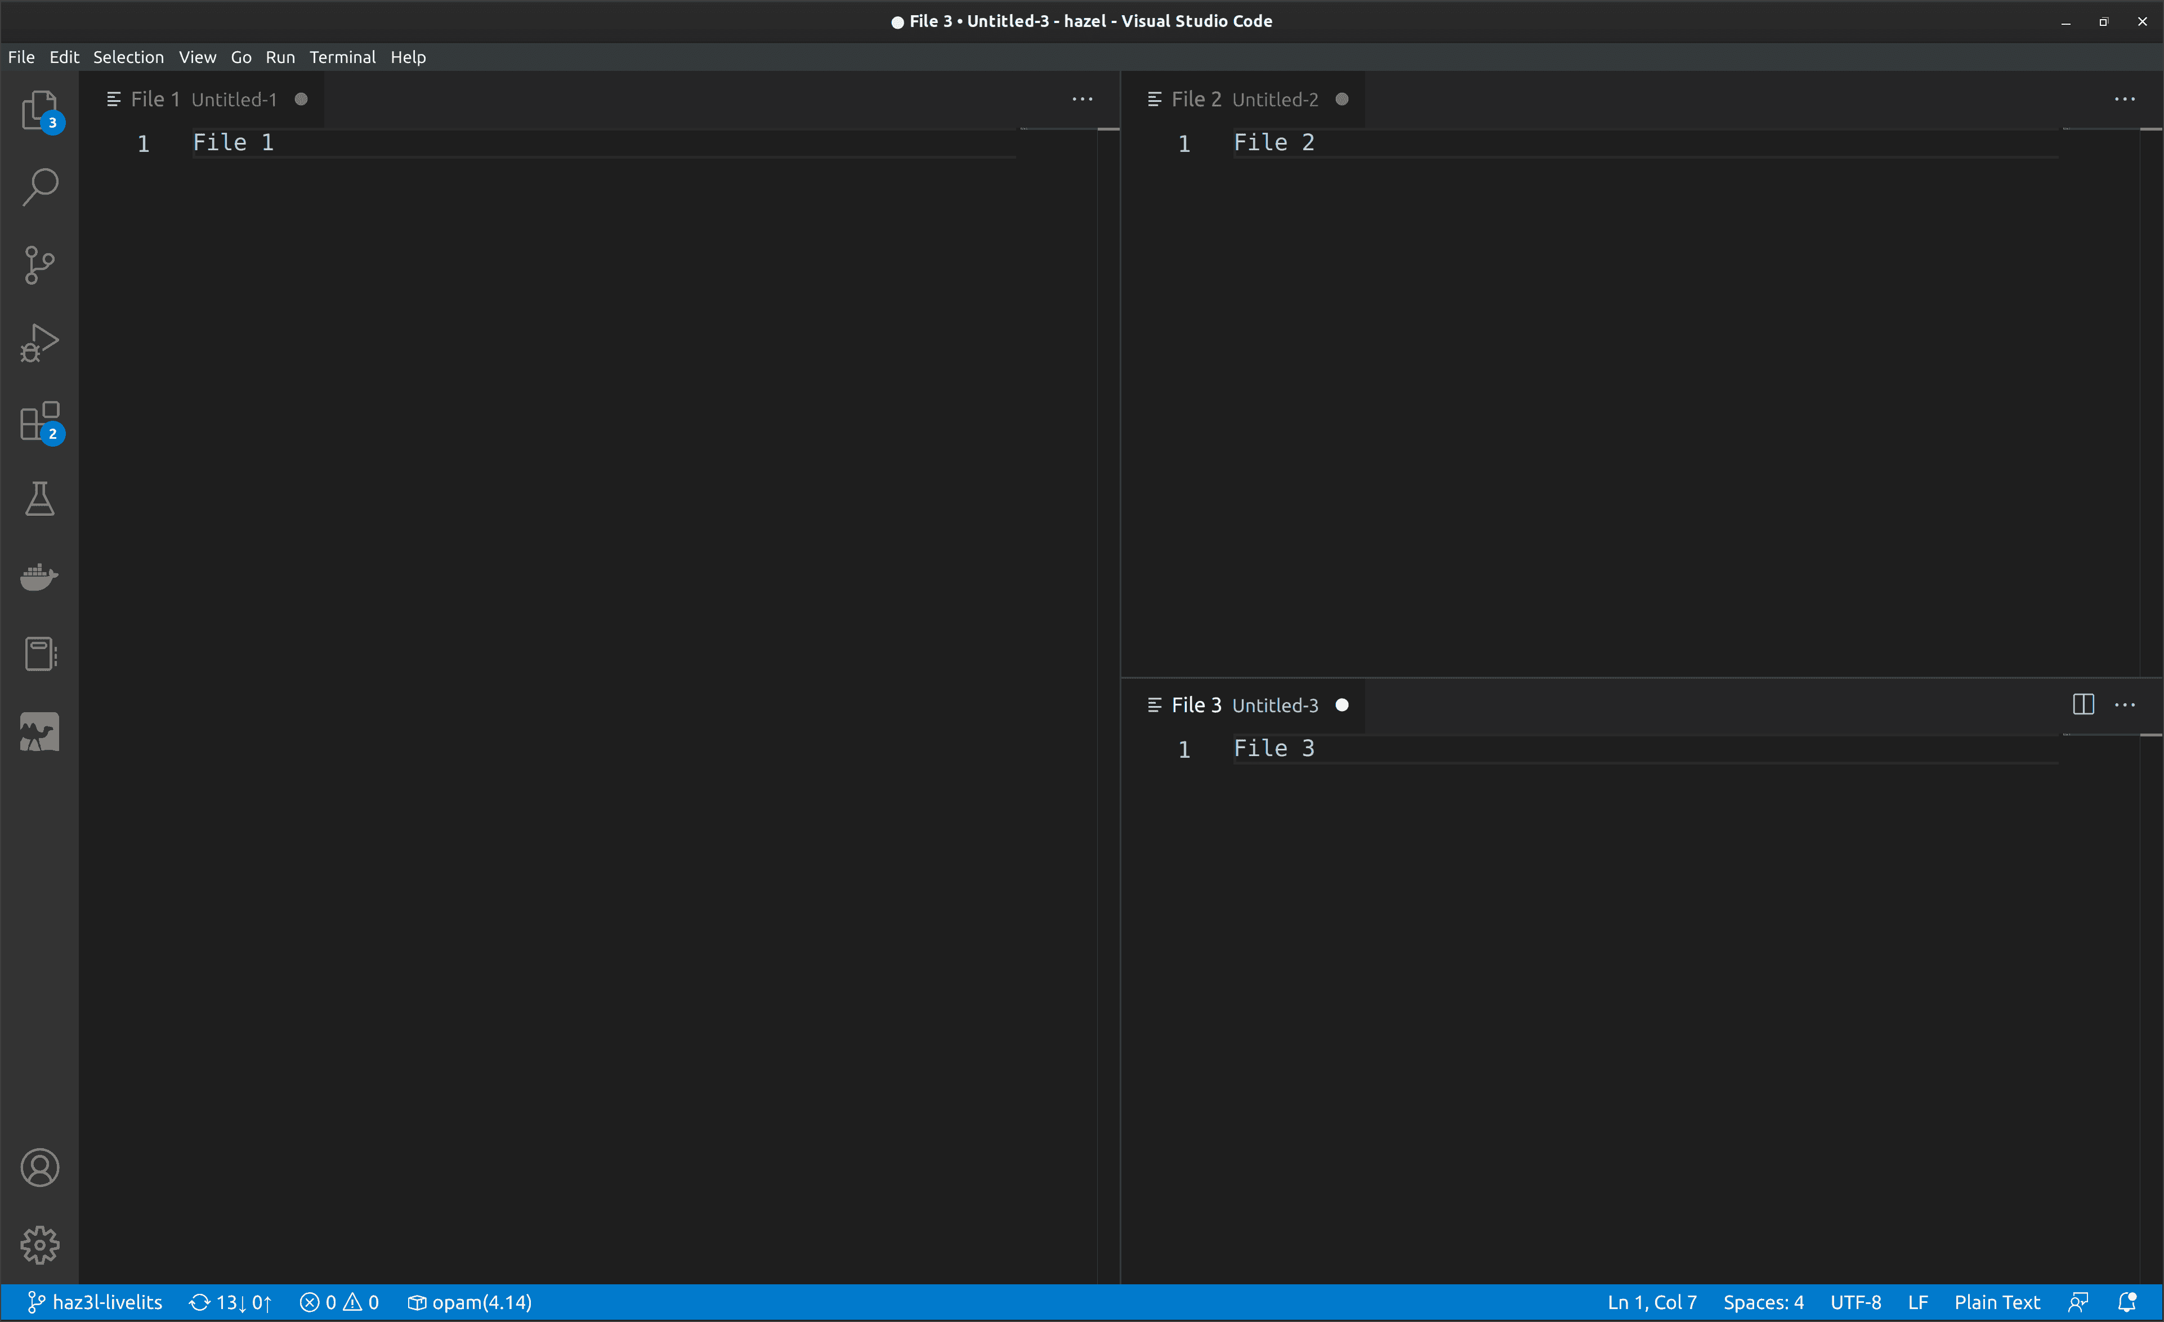Toggle the notifications bell open
Screen dimensions: 2164x1322
tap(2126, 1302)
